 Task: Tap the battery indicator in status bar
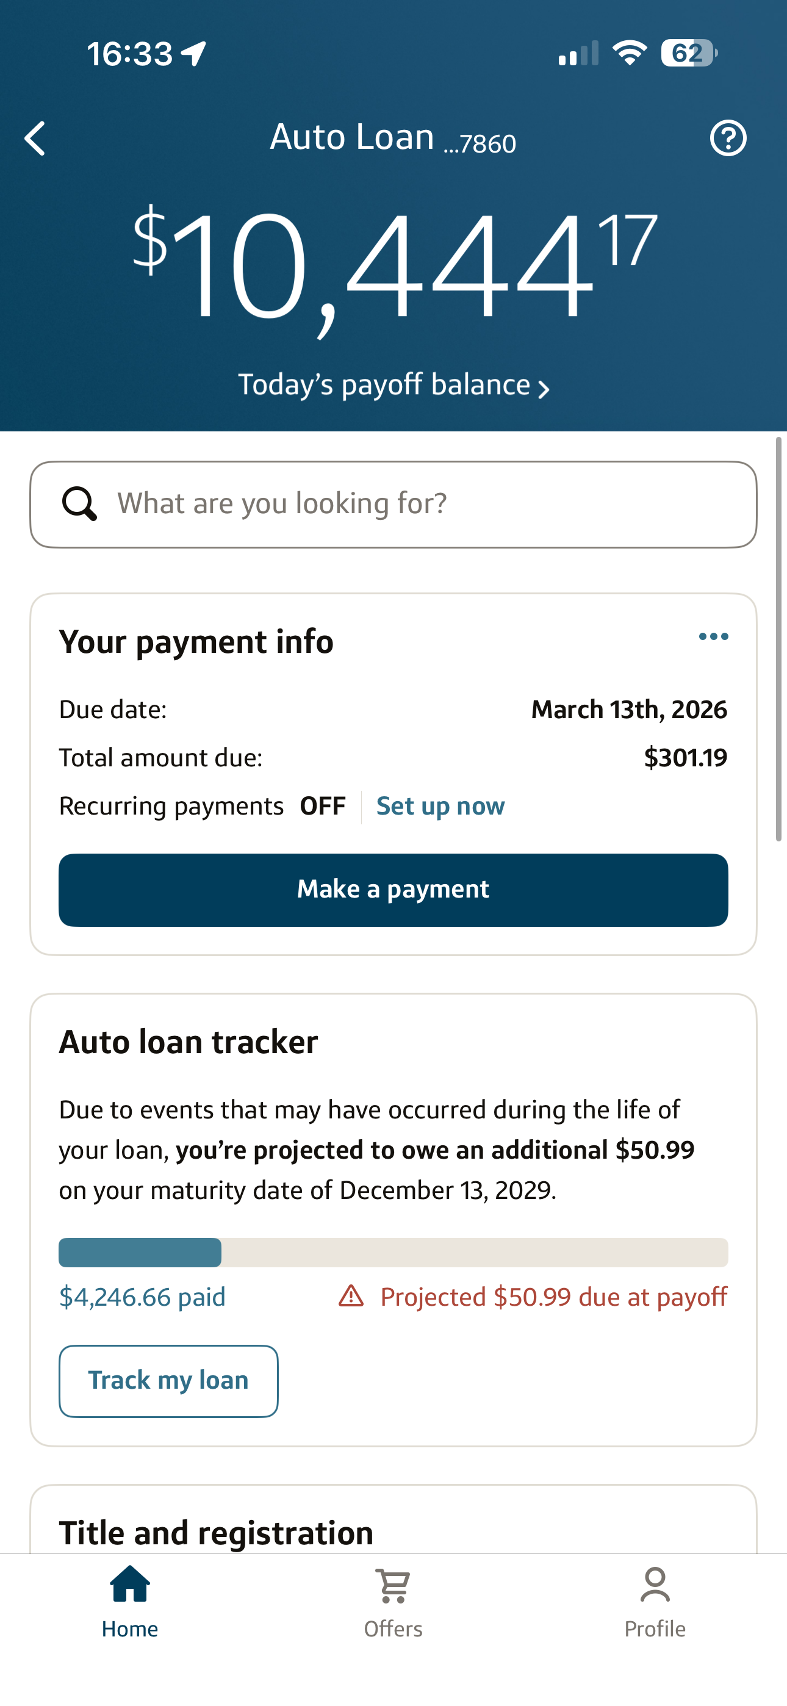coord(689,53)
